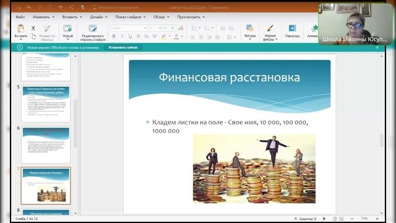The height and width of the screenshot is (223, 396).
Task: Open the Показ слайдов menu
Action: point(131,17)
